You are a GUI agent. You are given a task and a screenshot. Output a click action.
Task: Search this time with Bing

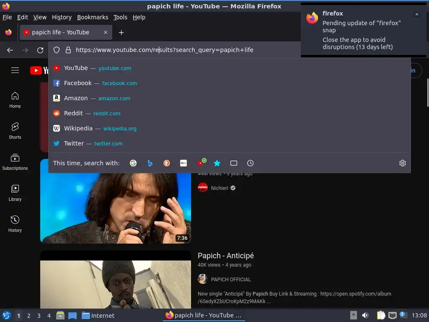150,163
